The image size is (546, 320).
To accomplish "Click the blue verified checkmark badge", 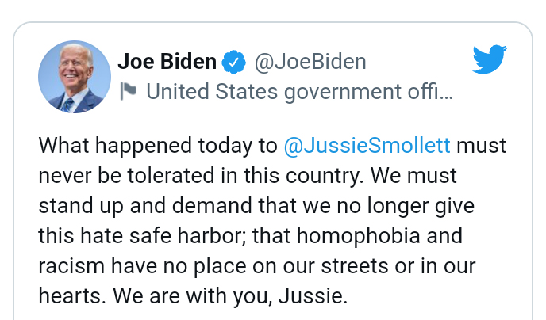I will tap(234, 63).
